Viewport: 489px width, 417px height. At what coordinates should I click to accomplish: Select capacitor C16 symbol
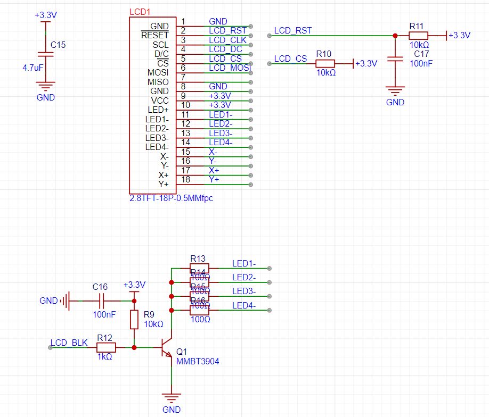tap(101, 301)
